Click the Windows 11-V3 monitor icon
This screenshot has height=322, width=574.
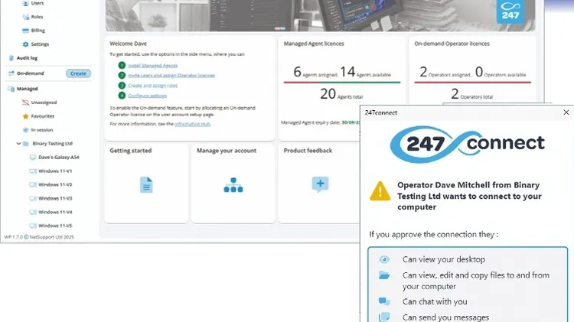click(33, 198)
